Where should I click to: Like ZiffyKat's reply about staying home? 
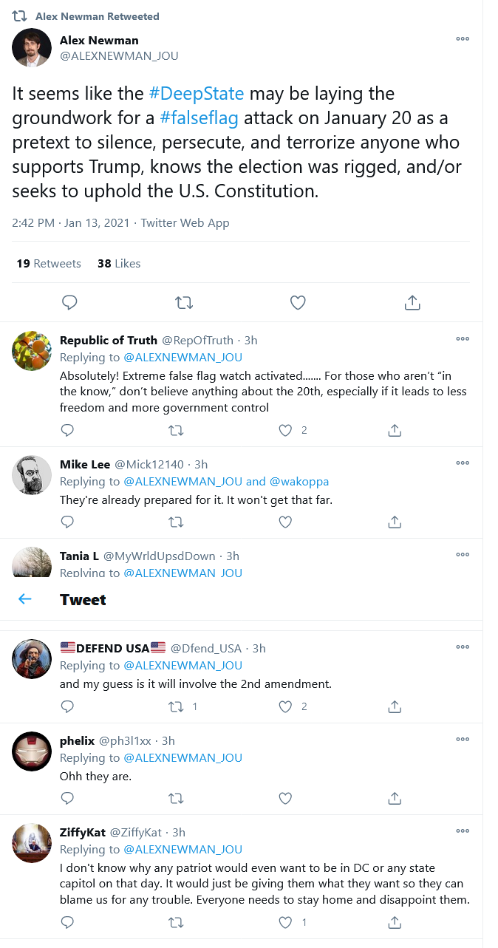pos(285,922)
